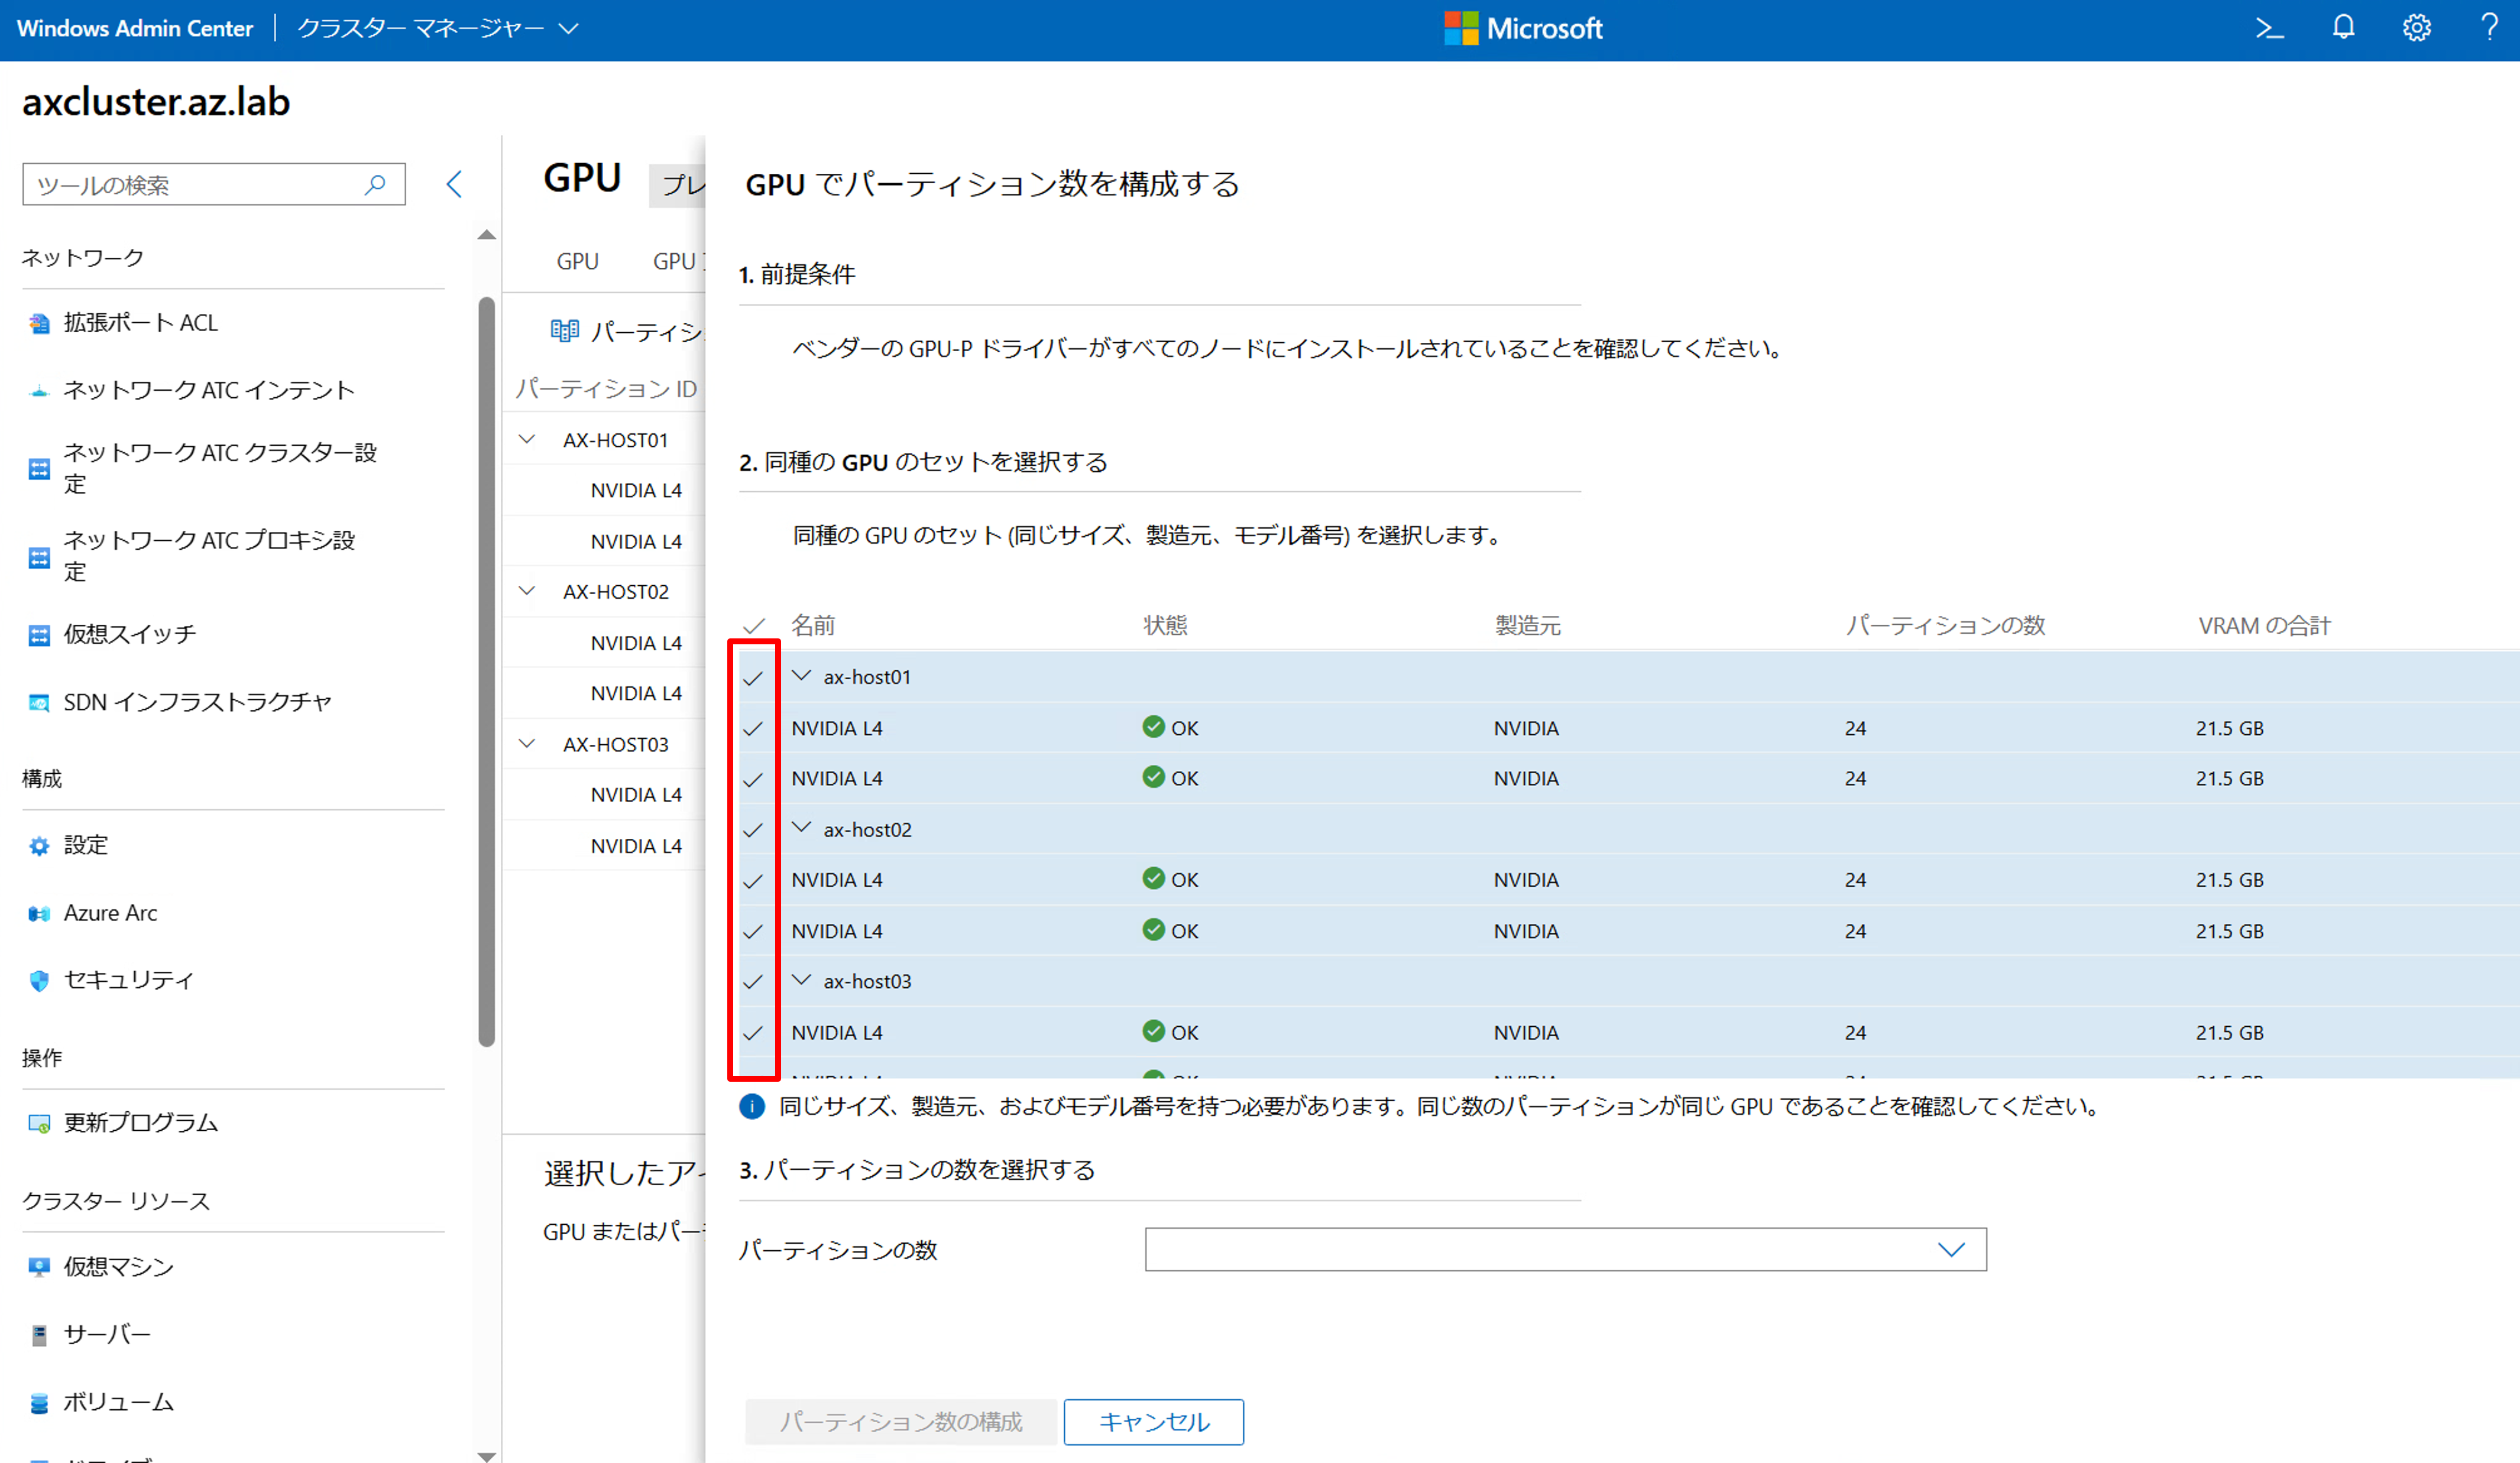
Task: Click the 仮想マシン sidebar icon
Action: pyautogui.click(x=39, y=1267)
